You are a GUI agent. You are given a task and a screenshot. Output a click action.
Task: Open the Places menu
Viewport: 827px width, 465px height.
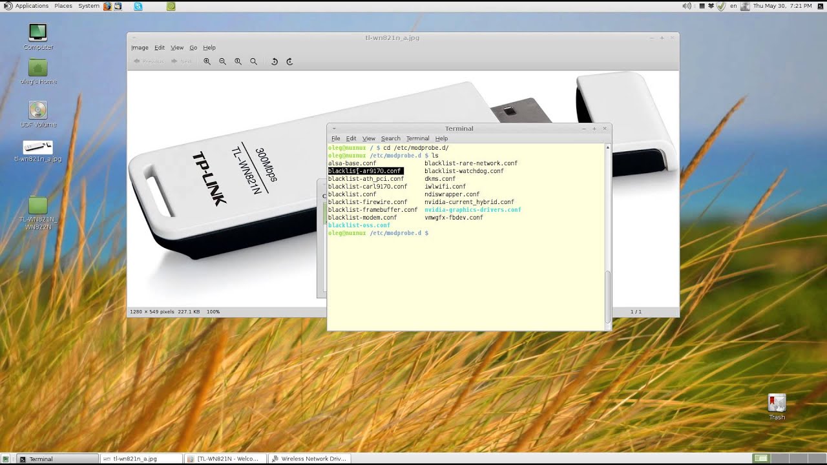(63, 6)
